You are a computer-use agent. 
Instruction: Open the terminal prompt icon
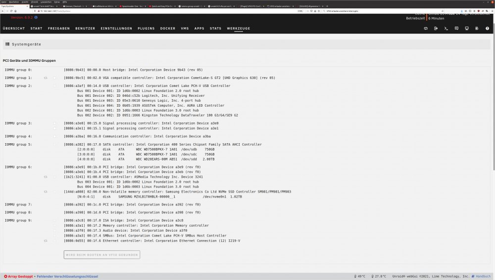click(446, 28)
